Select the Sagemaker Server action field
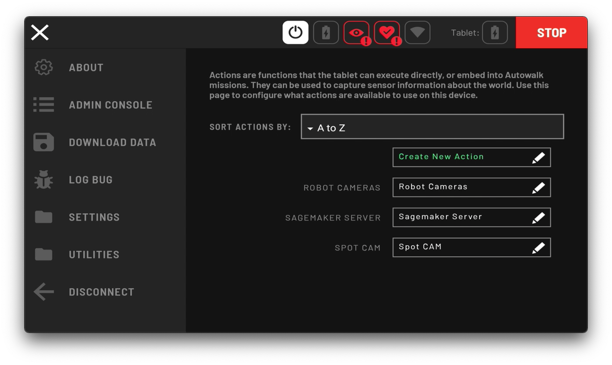 tap(471, 217)
